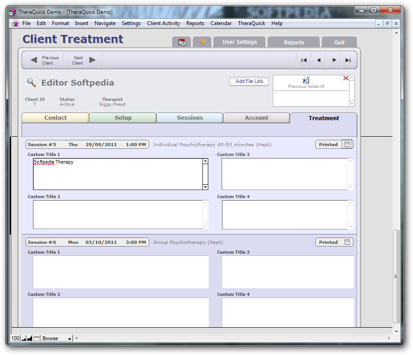
Task: Open the User Settings tab button
Action: [x=240, y=42]
